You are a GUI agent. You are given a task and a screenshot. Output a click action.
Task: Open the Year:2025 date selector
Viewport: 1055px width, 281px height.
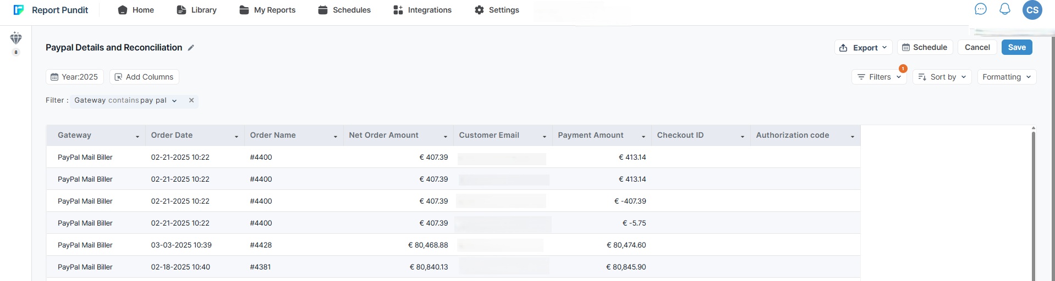[74, 77]
